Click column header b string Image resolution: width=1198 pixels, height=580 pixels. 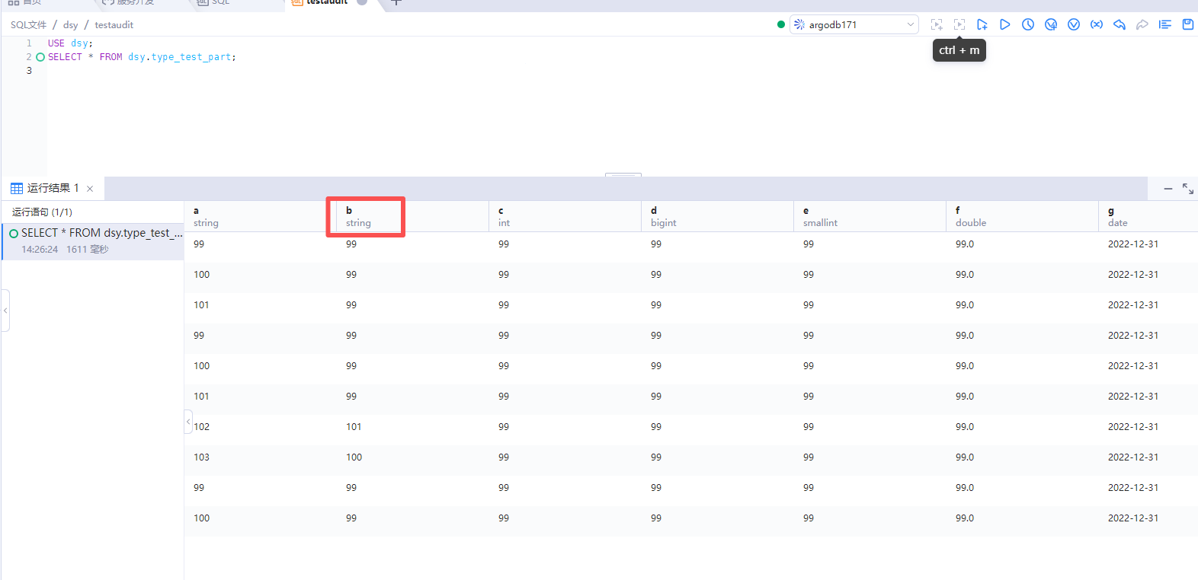point(365,217)
